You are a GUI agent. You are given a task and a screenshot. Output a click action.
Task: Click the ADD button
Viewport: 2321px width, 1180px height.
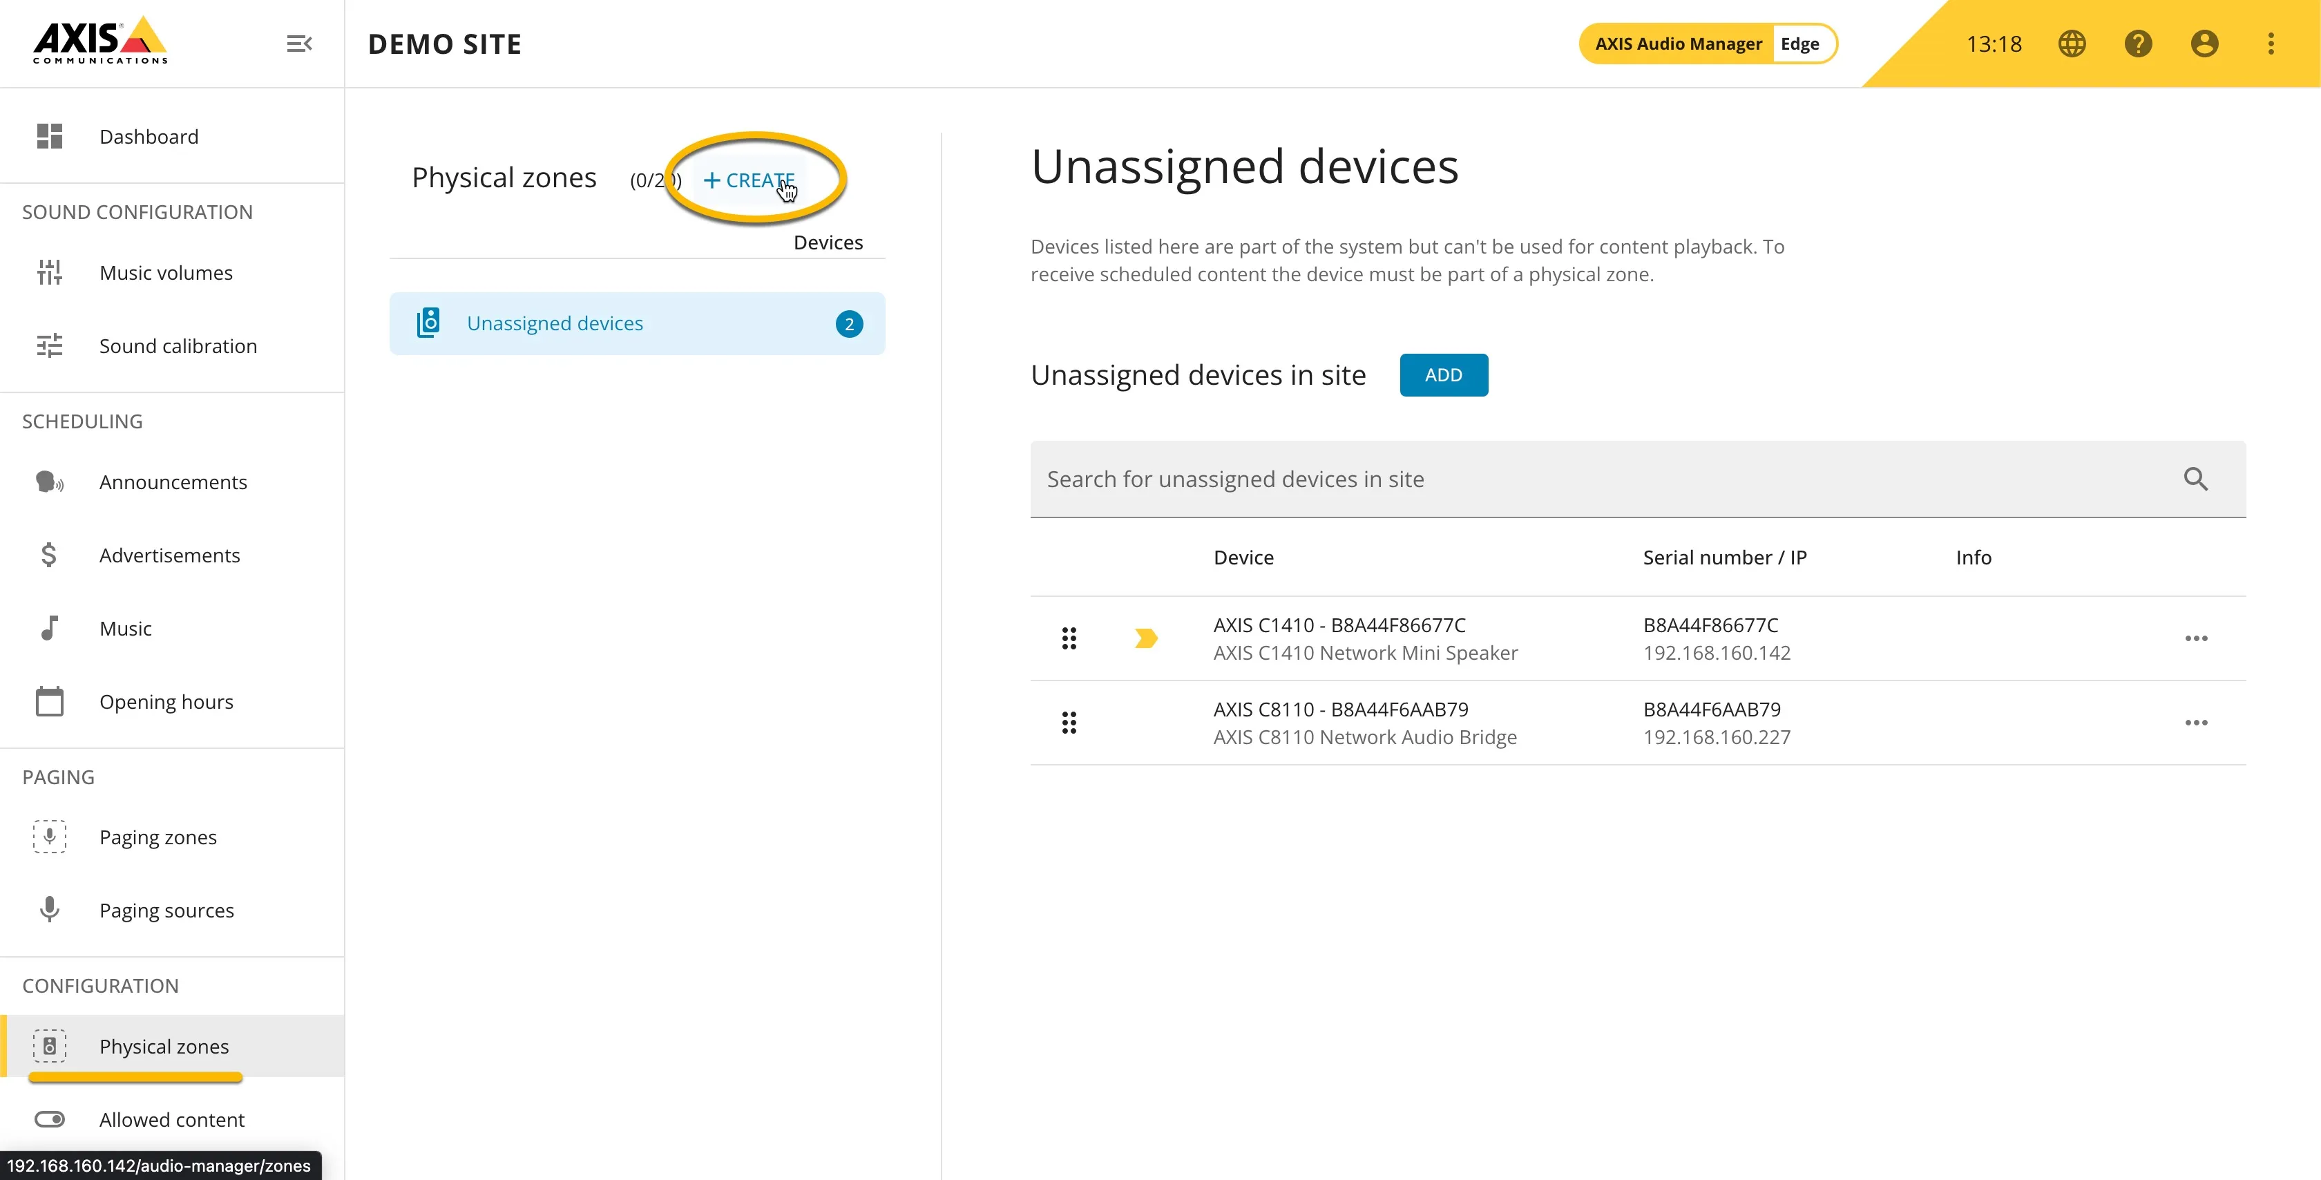click(x=1444, y=374)
